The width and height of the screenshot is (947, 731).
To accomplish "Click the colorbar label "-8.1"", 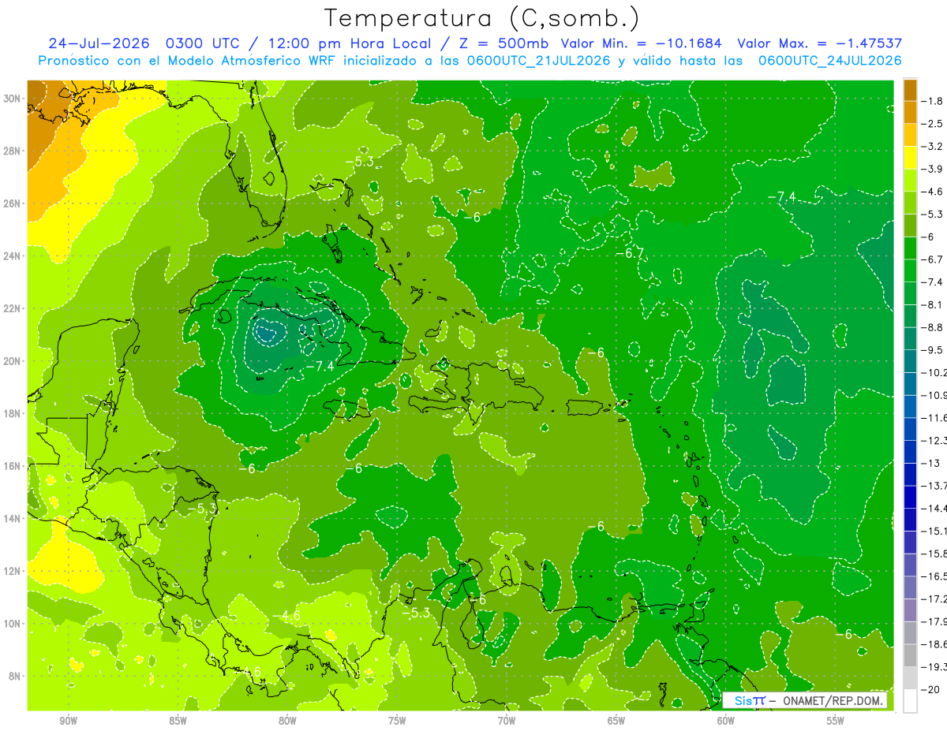I will [931, 304].
